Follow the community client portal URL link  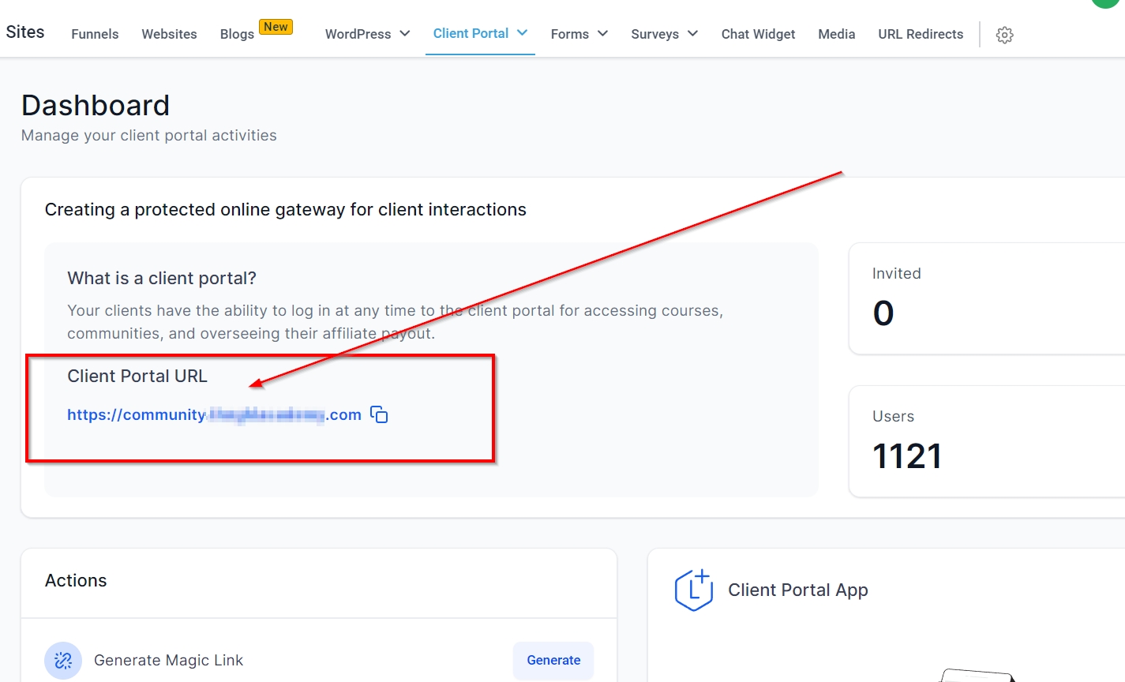coord(213,414)
